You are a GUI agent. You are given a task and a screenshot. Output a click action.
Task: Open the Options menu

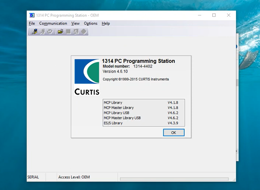click(91, 23)
